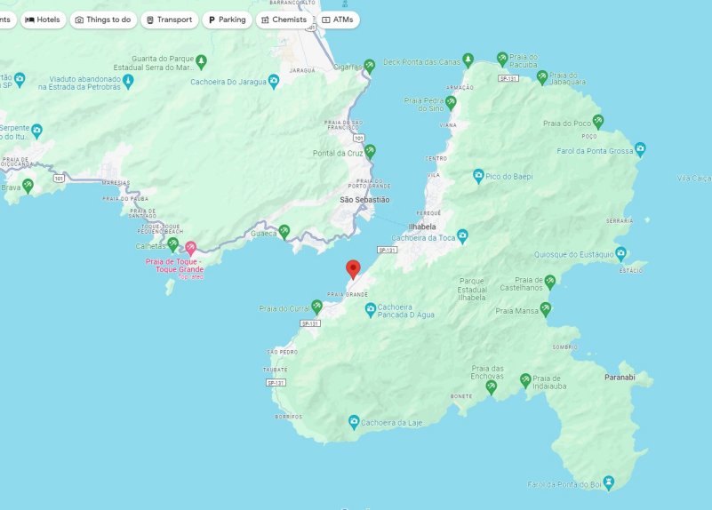
Task: Click the Farol da Ponta do Boi marker
Action: (x=609, y=482)
